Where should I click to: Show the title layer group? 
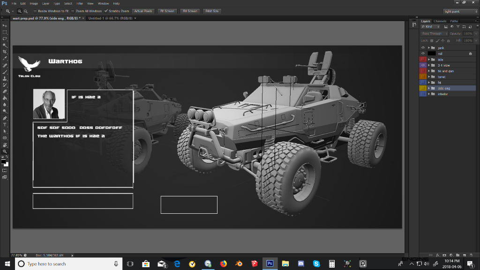[423, 60]
